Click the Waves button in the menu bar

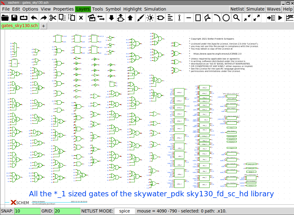pos(273,9)
